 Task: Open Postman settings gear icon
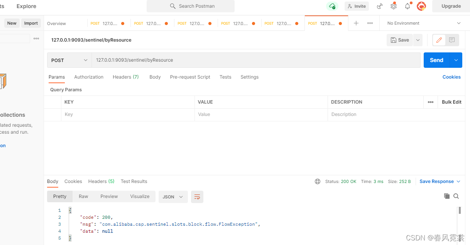pos(394,6)
